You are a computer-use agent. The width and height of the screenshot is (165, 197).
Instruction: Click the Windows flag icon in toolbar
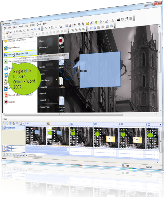pos(96,22)
